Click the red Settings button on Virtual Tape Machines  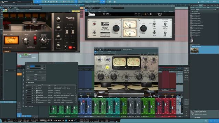[94, 24]
